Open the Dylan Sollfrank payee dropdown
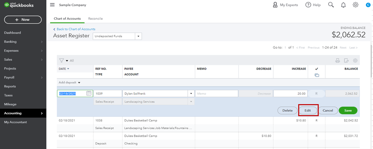Image resolution: width=373 pixels, height=149 pixels. tap(191, 93)
